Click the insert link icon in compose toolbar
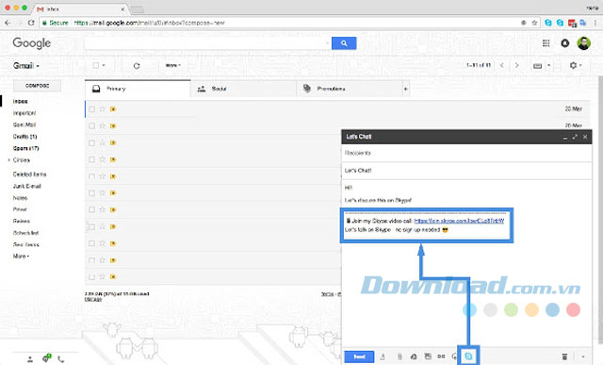 (x=441, y=357)
